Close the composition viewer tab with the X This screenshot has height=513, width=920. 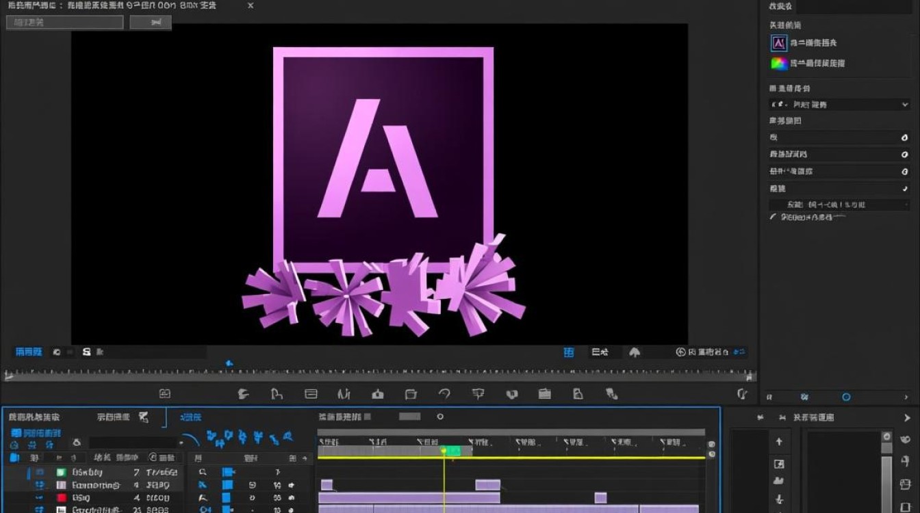coord(250,5)
